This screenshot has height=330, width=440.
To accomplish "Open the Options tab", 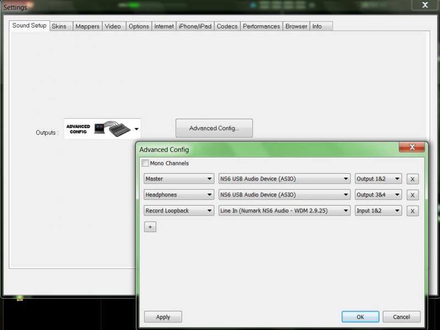I will [x=139, y=26].
